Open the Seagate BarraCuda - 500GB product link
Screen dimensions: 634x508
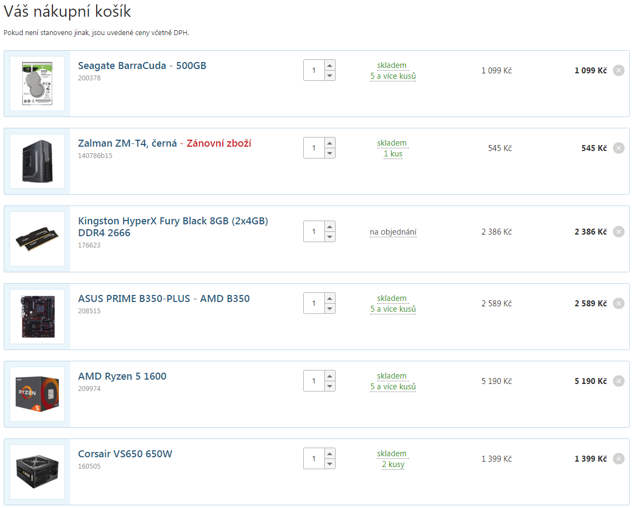point(142,66)
